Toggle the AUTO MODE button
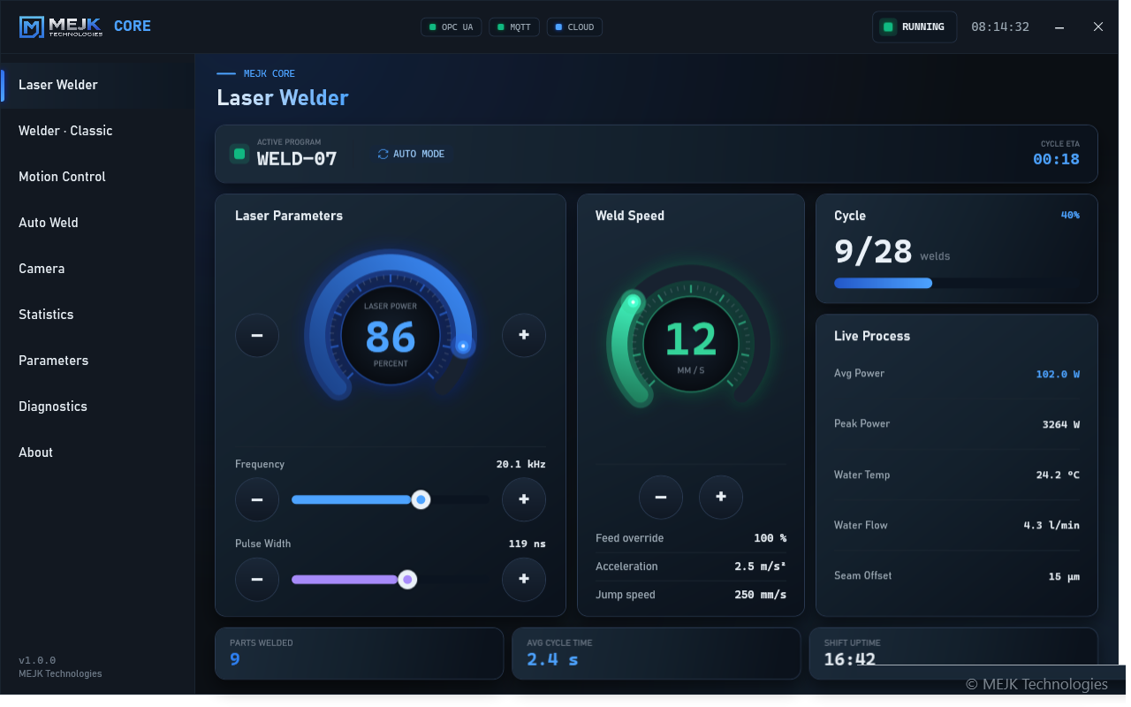1131x707 pixels. click(x=411, y=154)
